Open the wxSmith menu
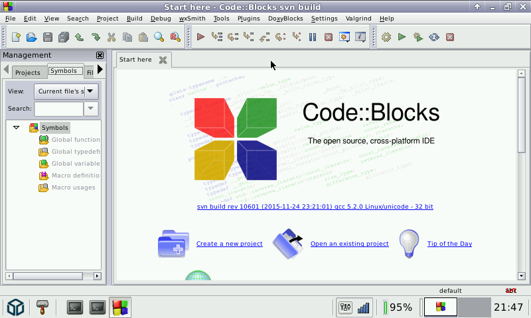 point(192,19)
